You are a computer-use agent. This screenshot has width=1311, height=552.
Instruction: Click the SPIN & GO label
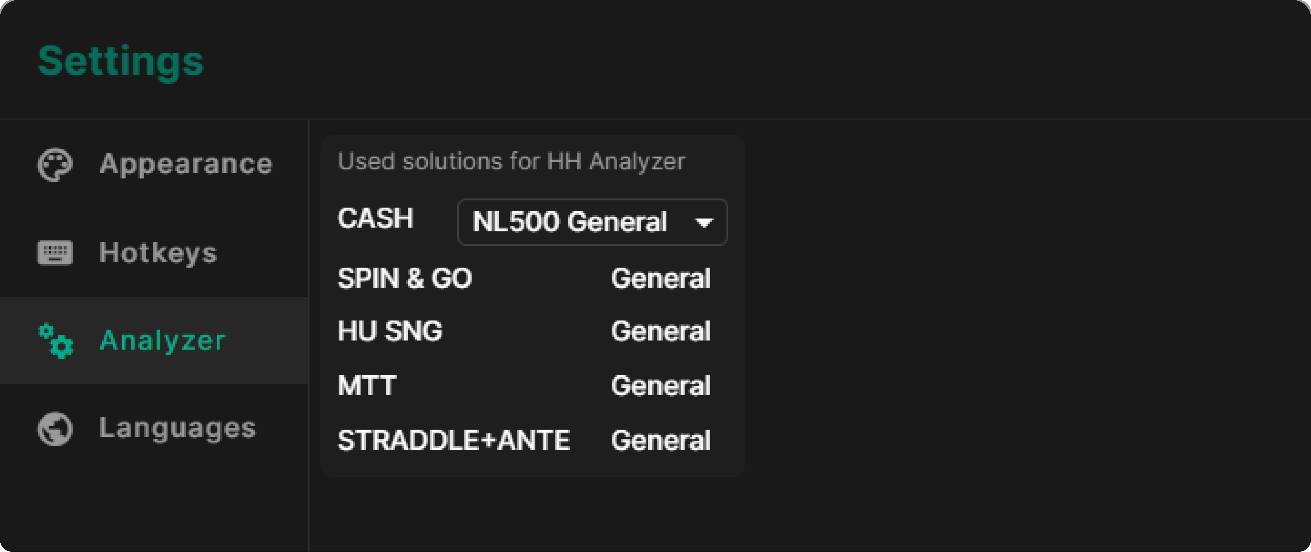pos(404,278)
